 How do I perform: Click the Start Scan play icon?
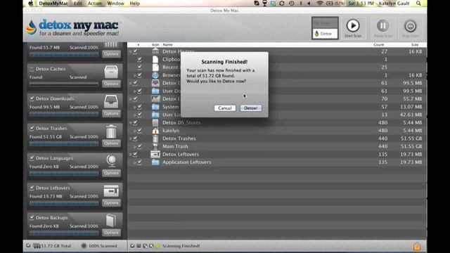coord(353,26)
